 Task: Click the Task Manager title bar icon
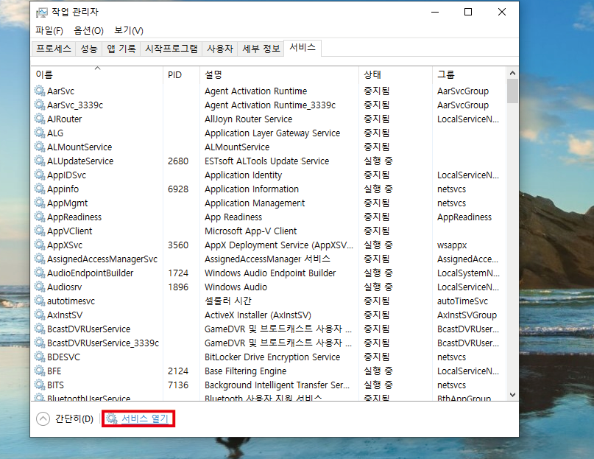42,13
